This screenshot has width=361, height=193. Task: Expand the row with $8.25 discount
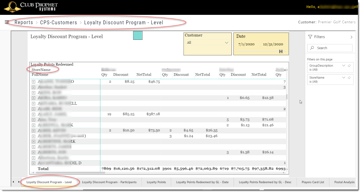click(33, 82)
